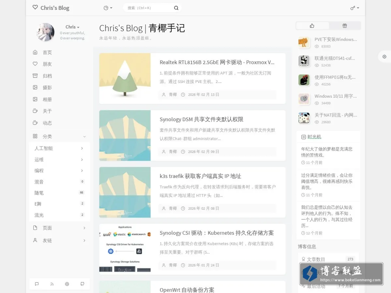This screenshot has height=293, width=391.
Task: Open popular post 使用FFMPEG将ts
Action: [335, 77]
